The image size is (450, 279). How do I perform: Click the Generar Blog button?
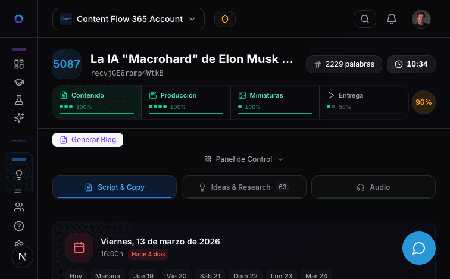coord(88,140)
